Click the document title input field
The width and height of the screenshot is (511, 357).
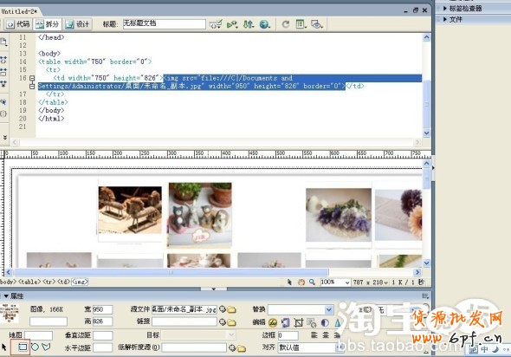click(x=165, y=23)
